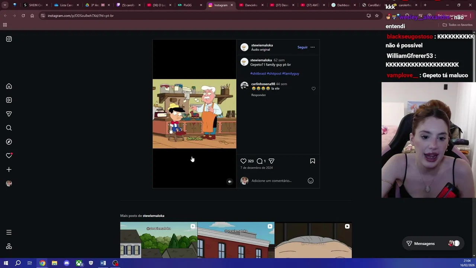Open a new browser tab
The width and height of the screenshot is (476, 268).
pyautogui.click(x=425, y=5)
